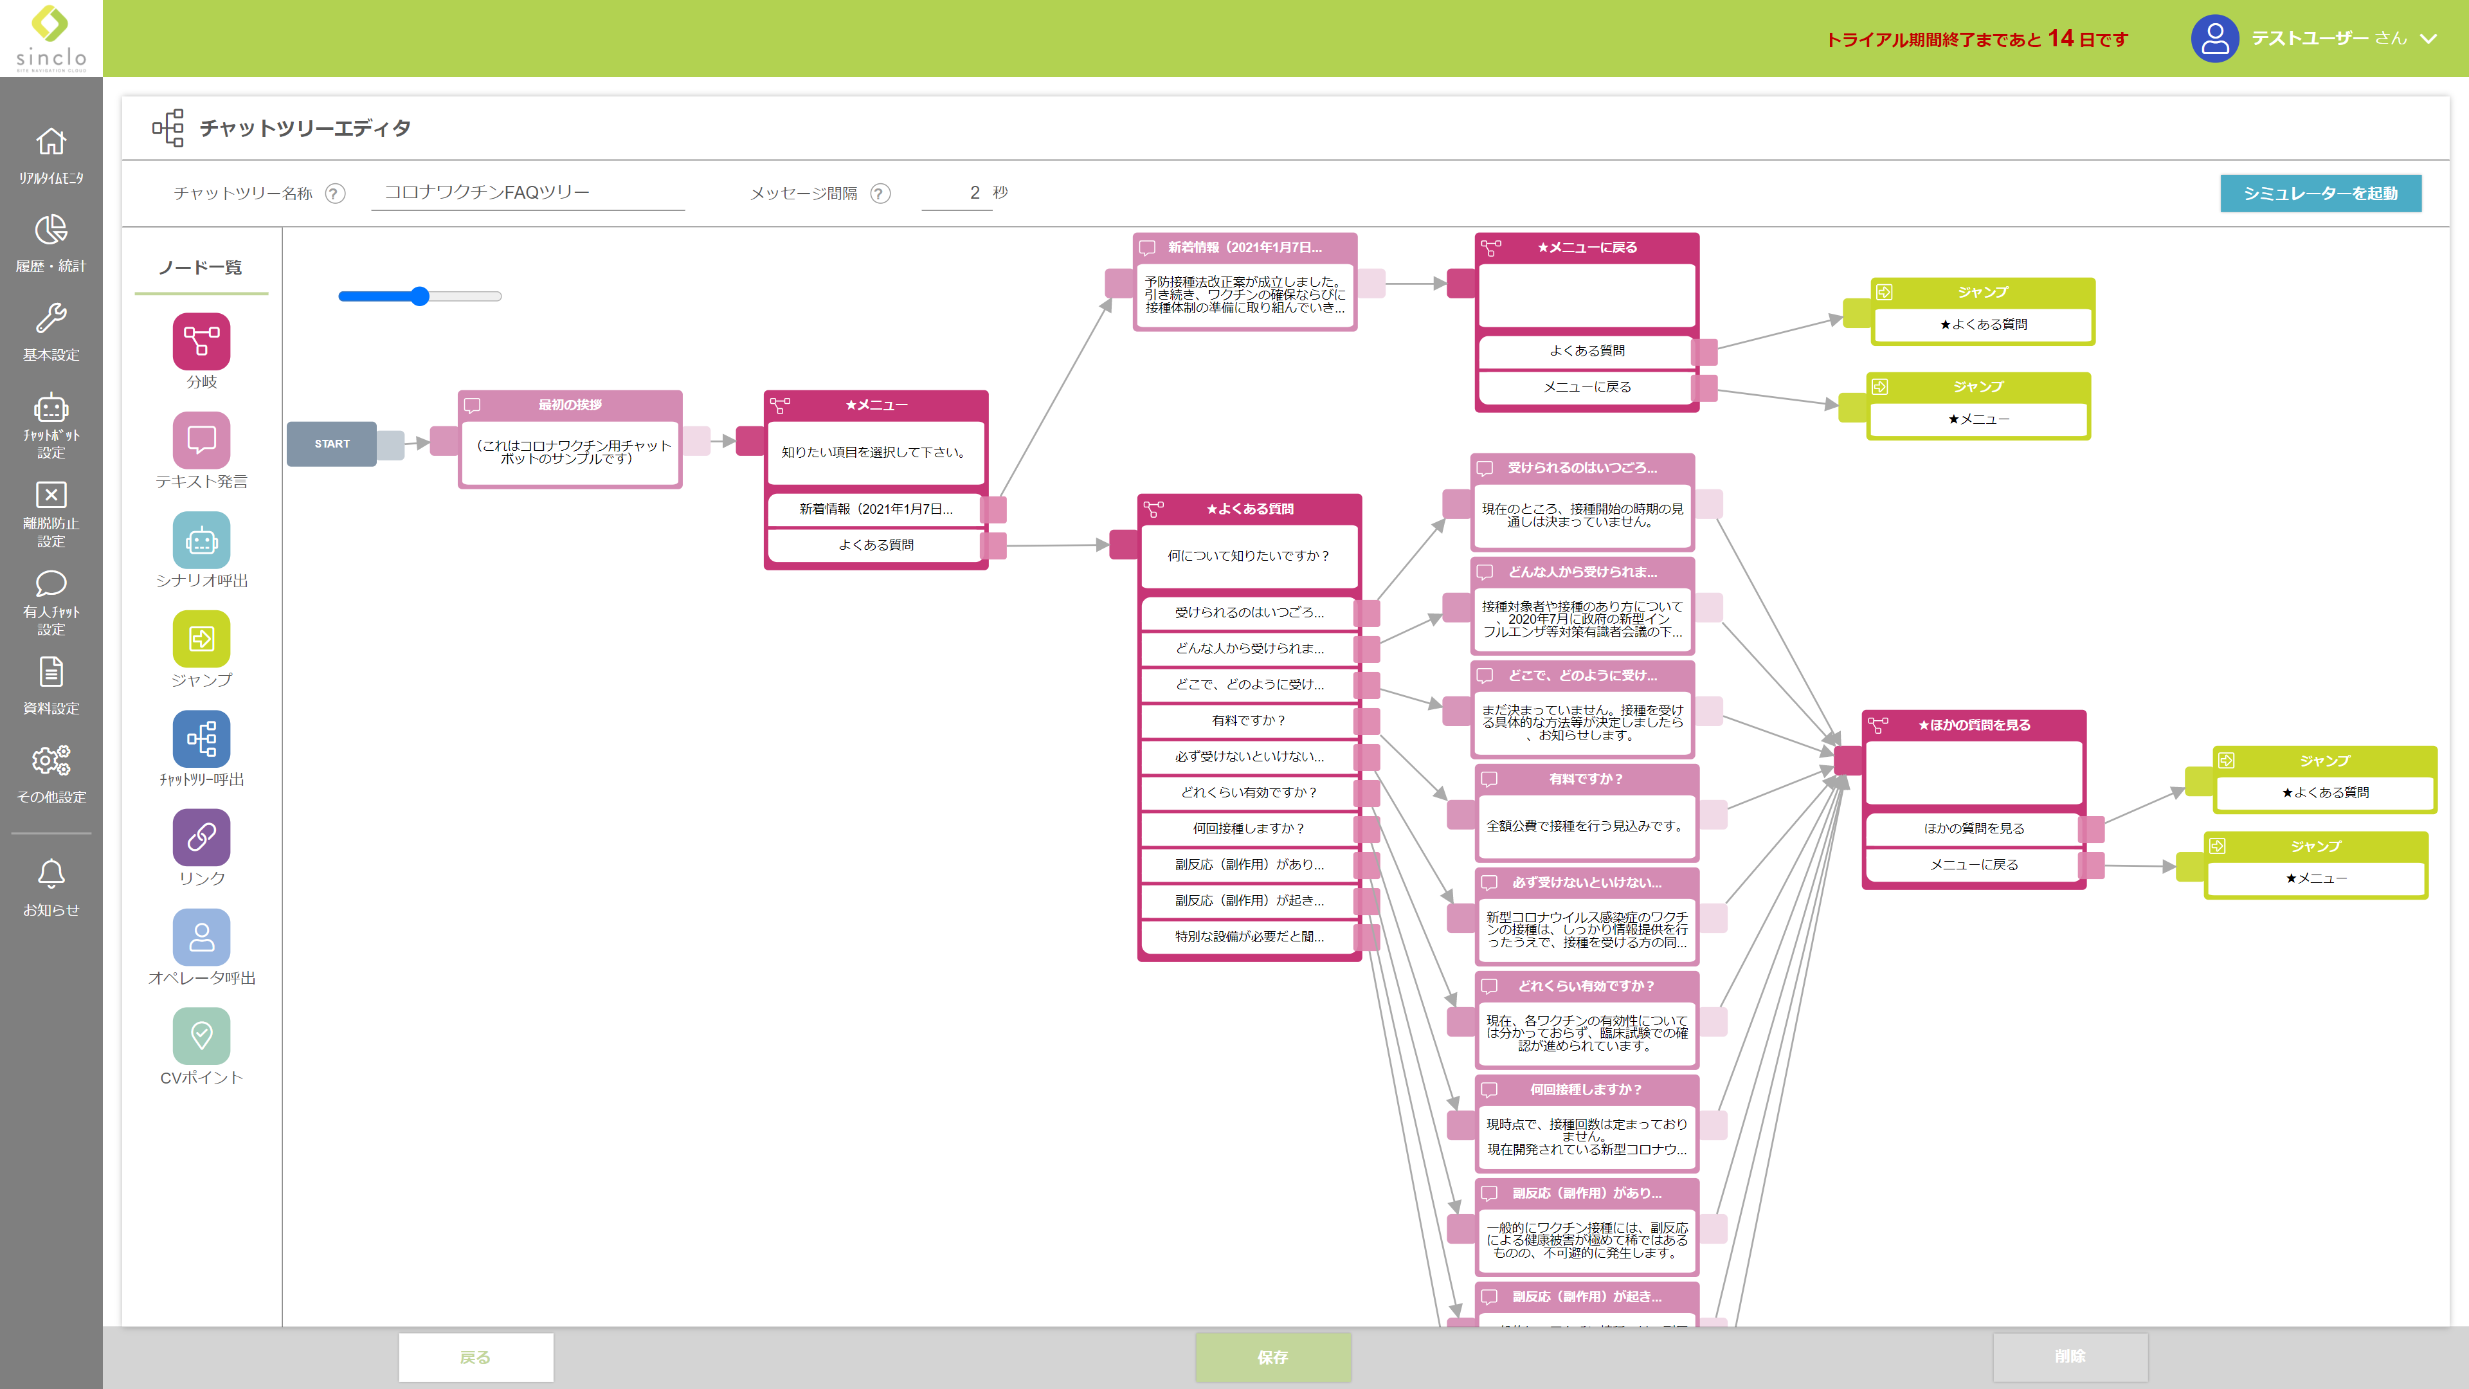This screenshot has width=2469, height=1389.
Task: Select top ジャンプ node to ★よくある質問
Action: click(x=1983, y=311)
